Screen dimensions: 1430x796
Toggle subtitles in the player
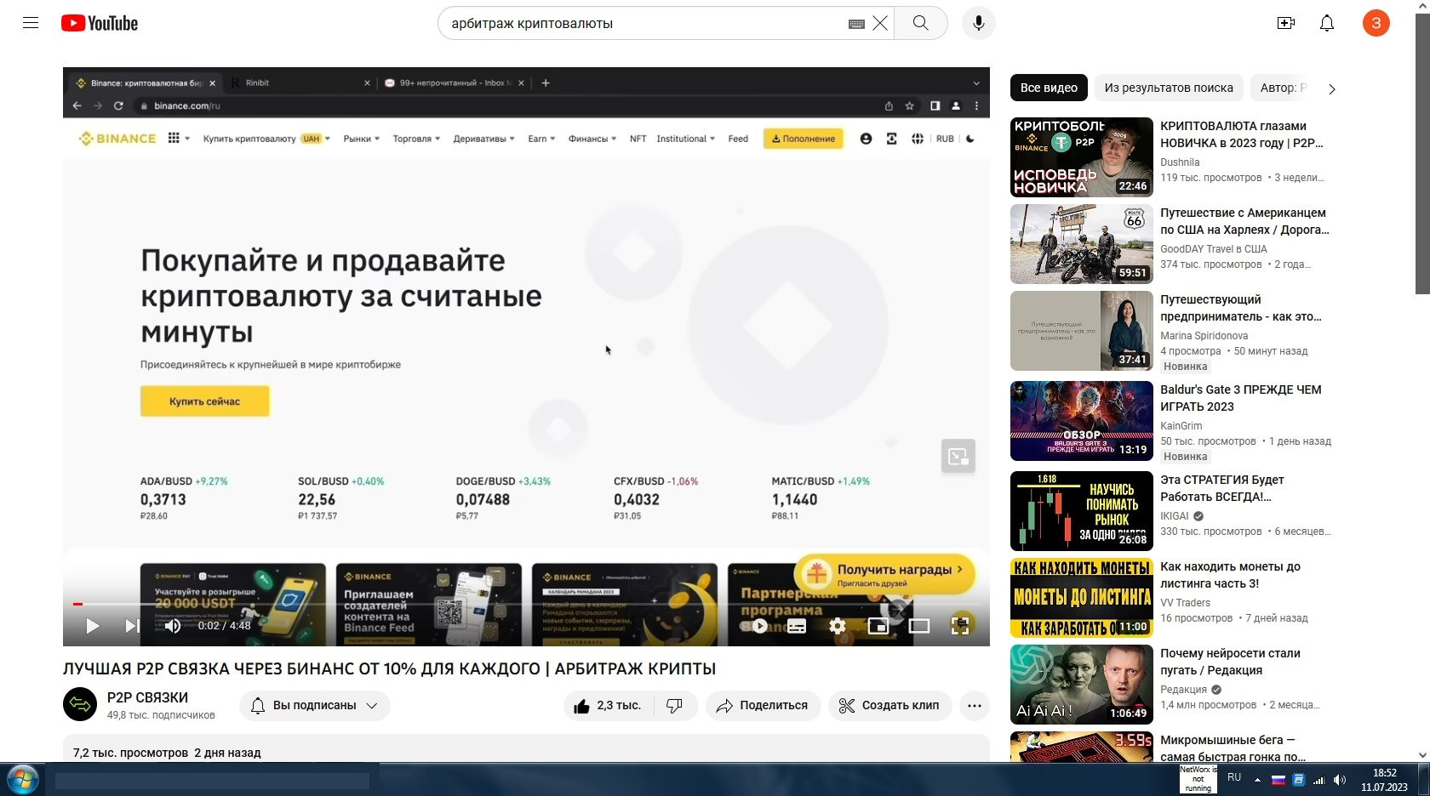tap(797, 626)
